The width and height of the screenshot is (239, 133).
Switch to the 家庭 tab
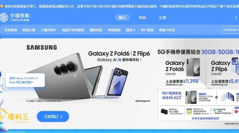(x=143, y=18)
